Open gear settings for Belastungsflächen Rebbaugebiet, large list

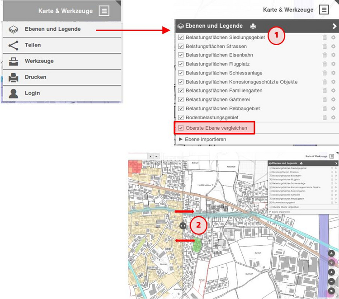tap(333, 108)
